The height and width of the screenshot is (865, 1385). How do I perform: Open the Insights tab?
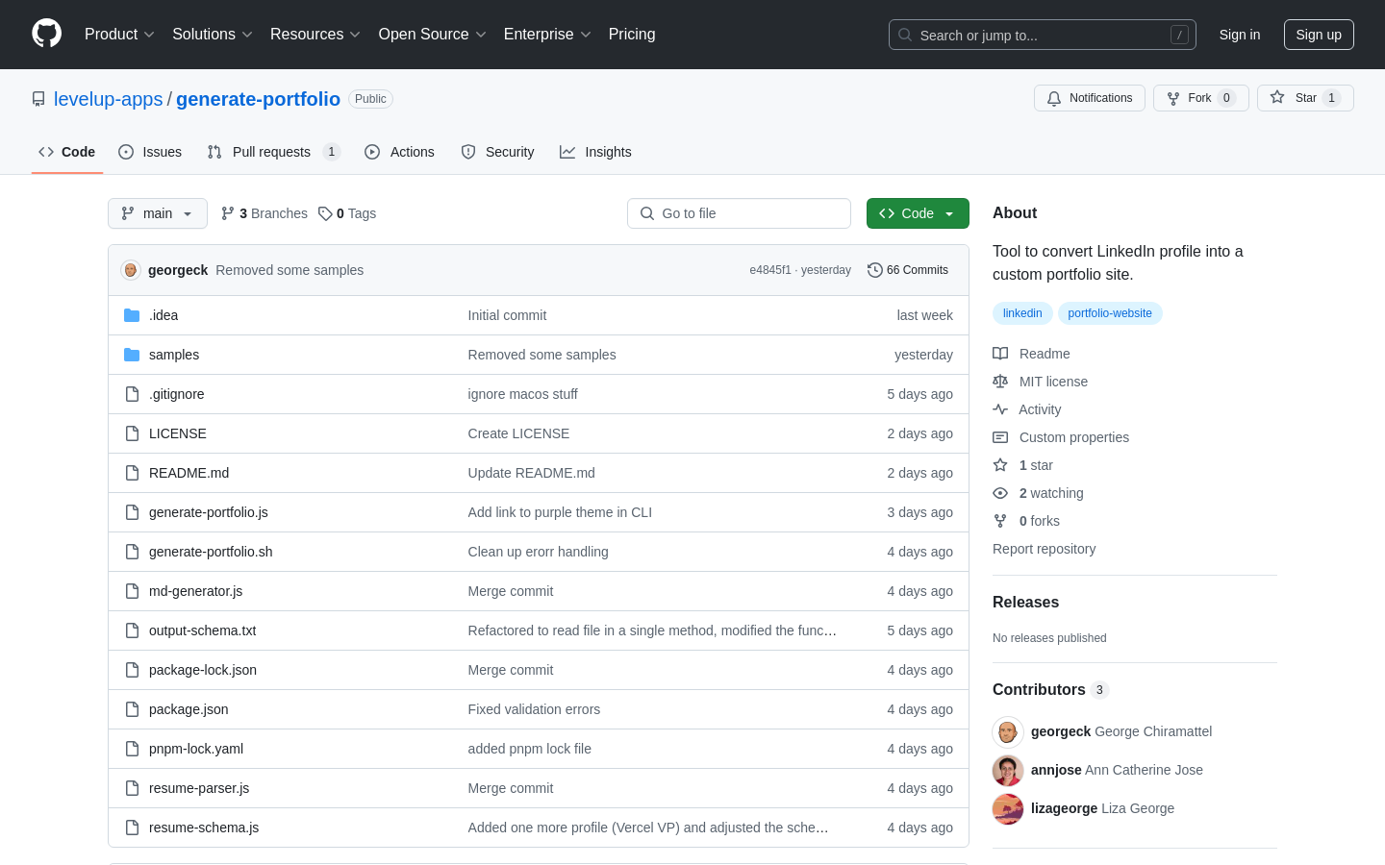pyautogui.click(x=595, y=152)
